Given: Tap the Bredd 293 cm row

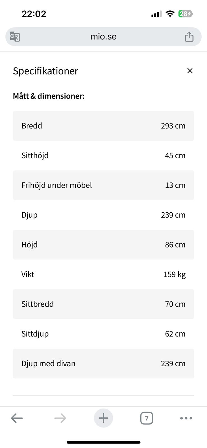Looking at the screenshot, I should [x=103, y=126].
